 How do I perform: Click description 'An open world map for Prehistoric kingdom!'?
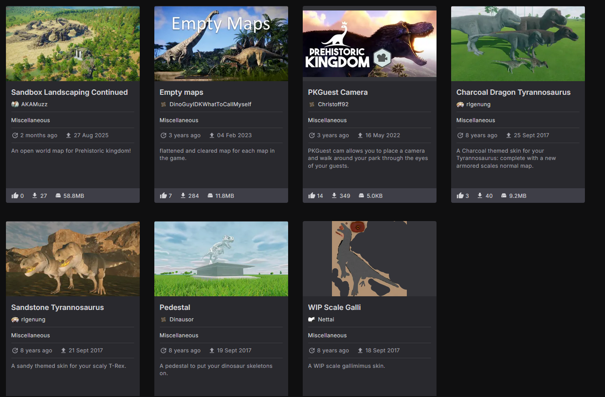coord(71,151)
